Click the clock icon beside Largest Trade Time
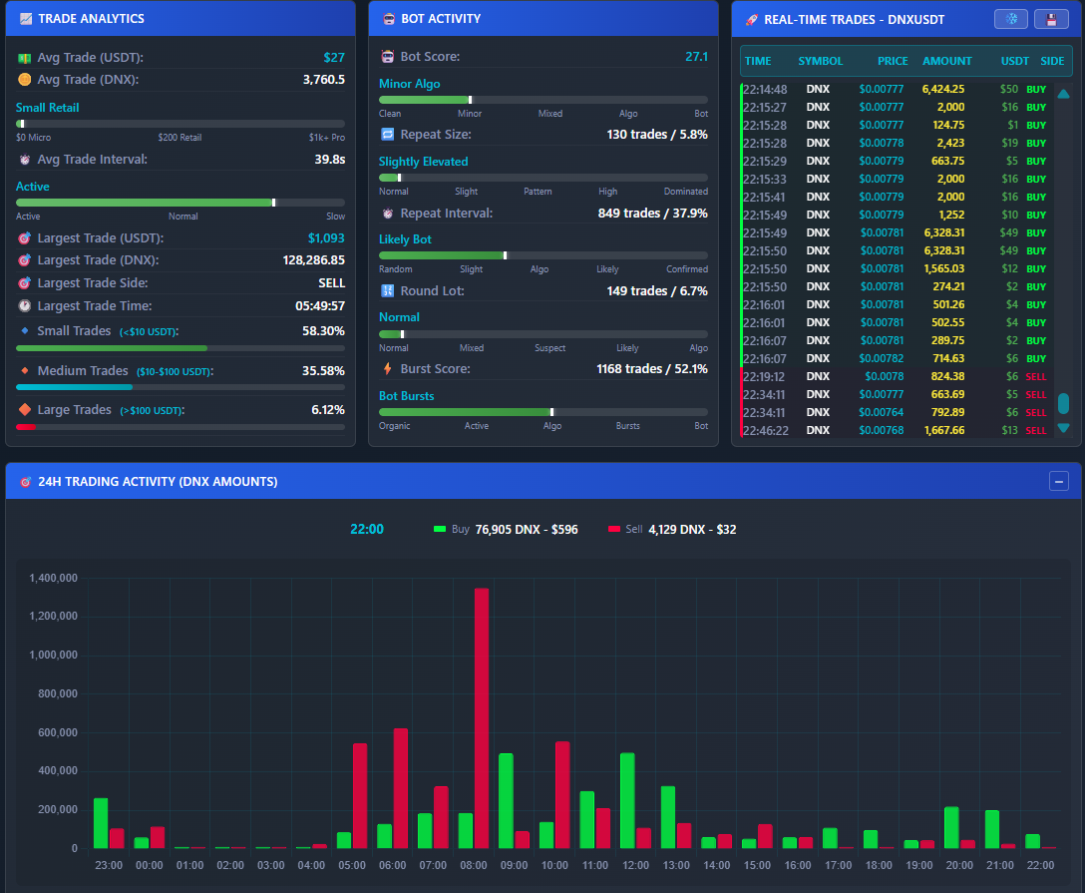1085x893 pixels. [24, 306]
